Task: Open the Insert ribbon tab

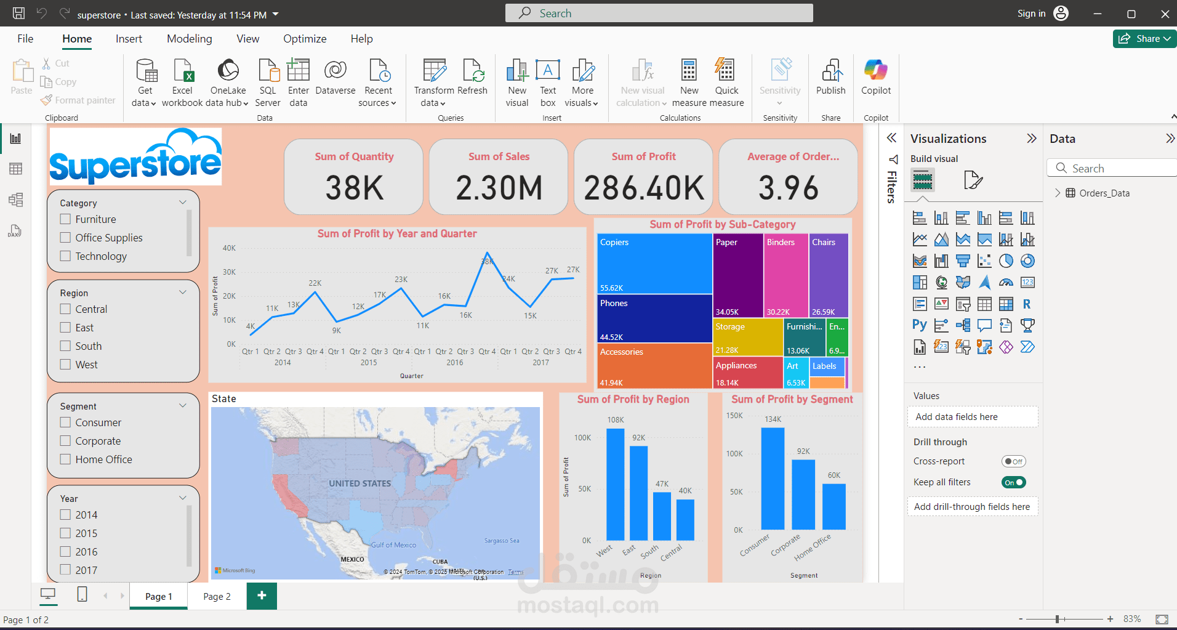Action: pos(129,39)
